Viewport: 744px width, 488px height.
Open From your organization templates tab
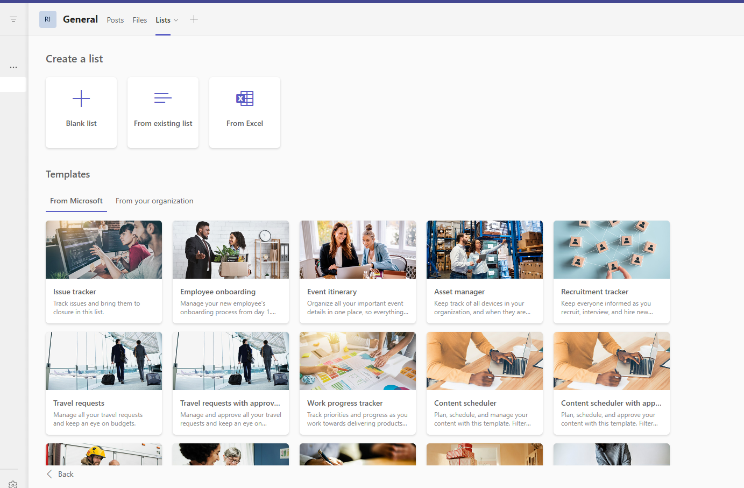tap(154, 201)
